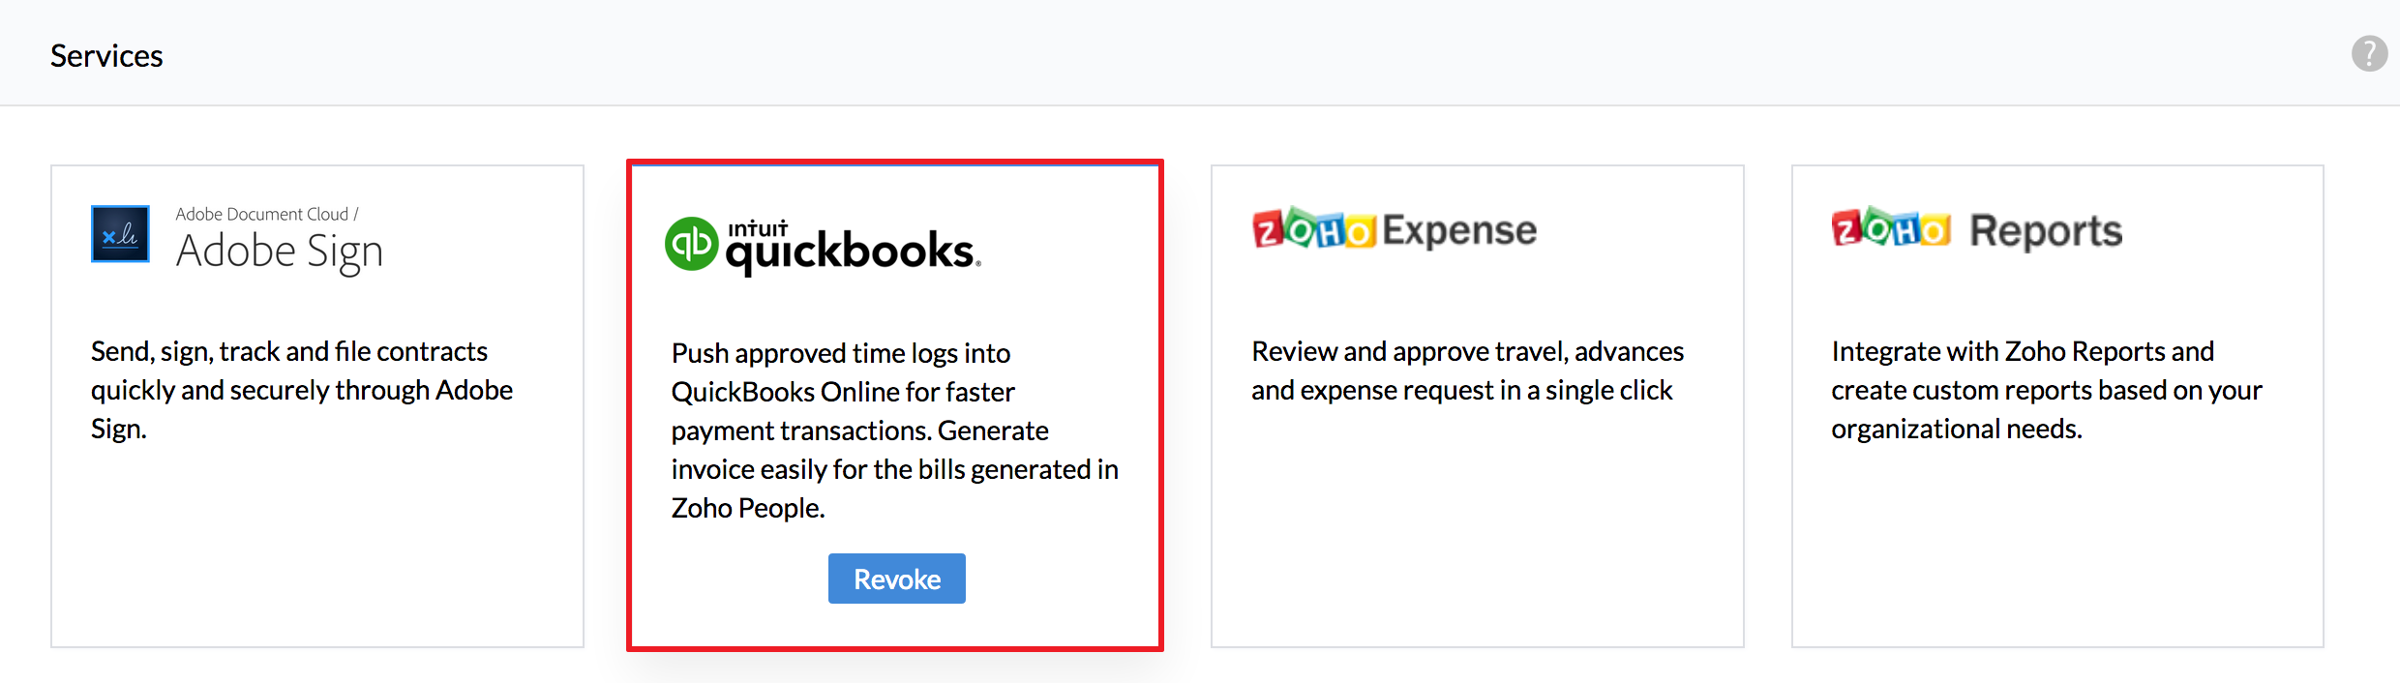Open the Zoho Reports service card
This screenshot has height=683, width=2400.
[2057, 406]
